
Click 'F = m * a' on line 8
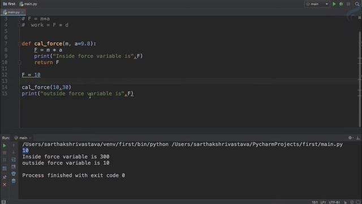pyautogui.click(x=48, y=50)
